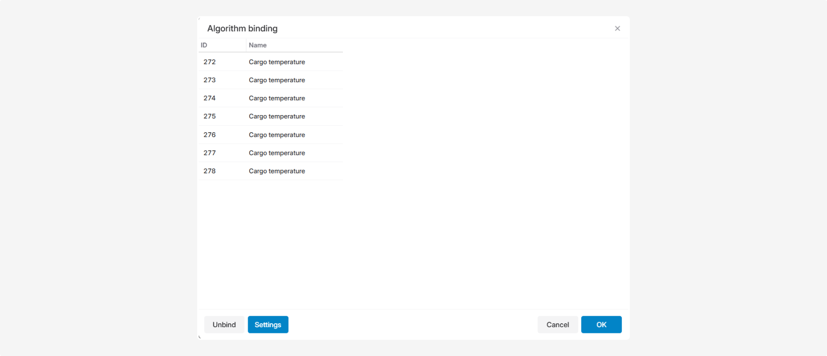Select ID cell 273
827x356 pixels.
(210, 80)
